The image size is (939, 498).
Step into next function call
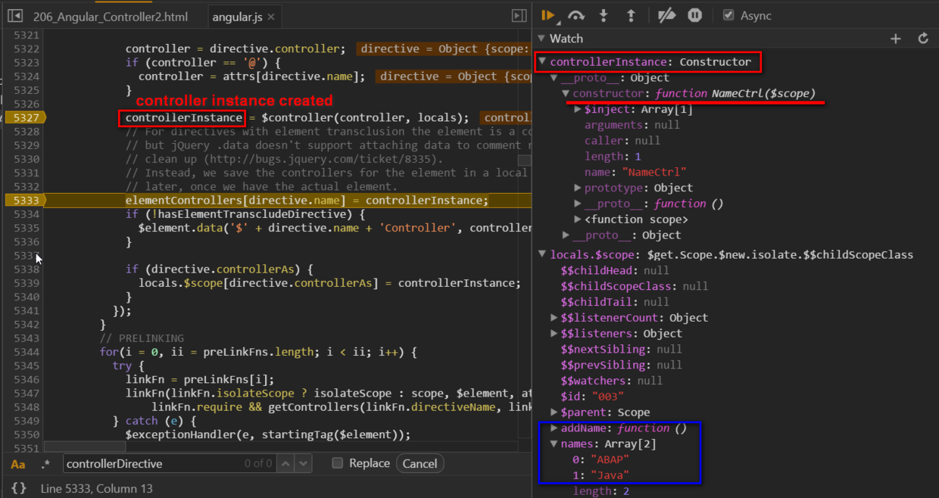click(x=604, y=15)
